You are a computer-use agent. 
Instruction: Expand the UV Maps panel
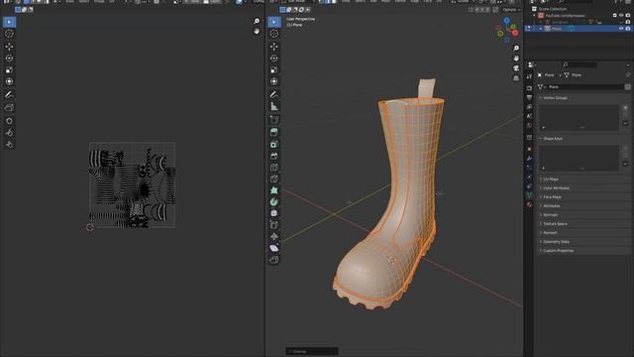pos(584,178)
